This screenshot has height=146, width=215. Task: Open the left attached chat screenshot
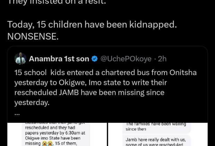(x=57, y=134)
